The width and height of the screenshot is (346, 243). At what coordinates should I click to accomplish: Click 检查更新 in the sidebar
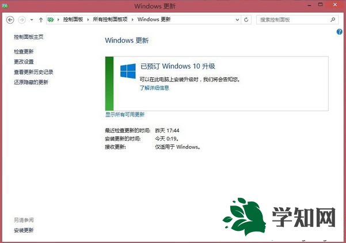click(24, 51)
